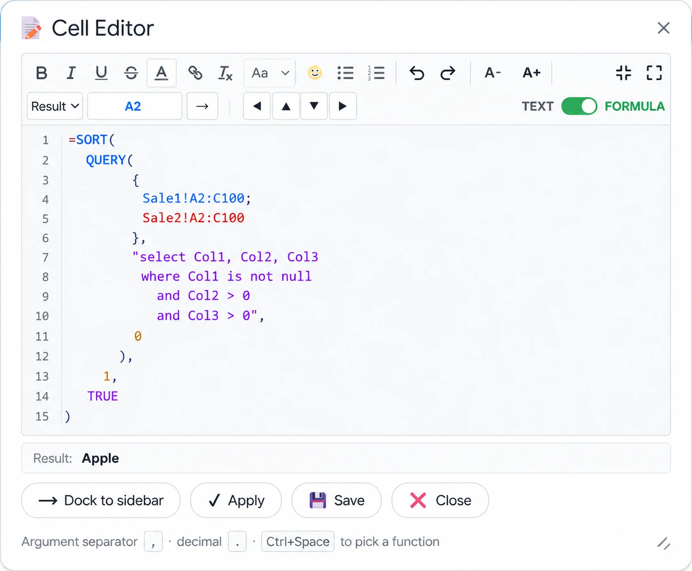Increase font size with A+
The height and width of the screenshot is (571, 692).
[x=532, y=73]
